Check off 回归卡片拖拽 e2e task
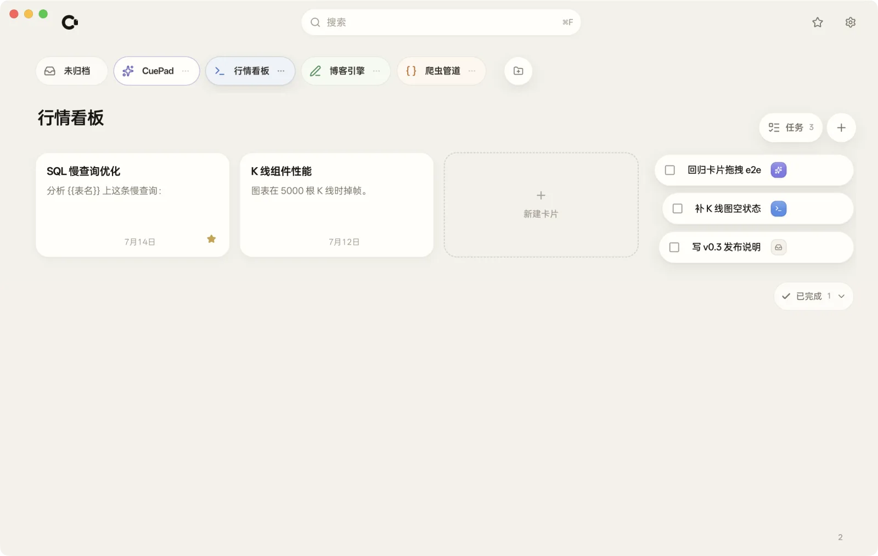Viewport: 878px width, 556px height. (x=670, y=170)
